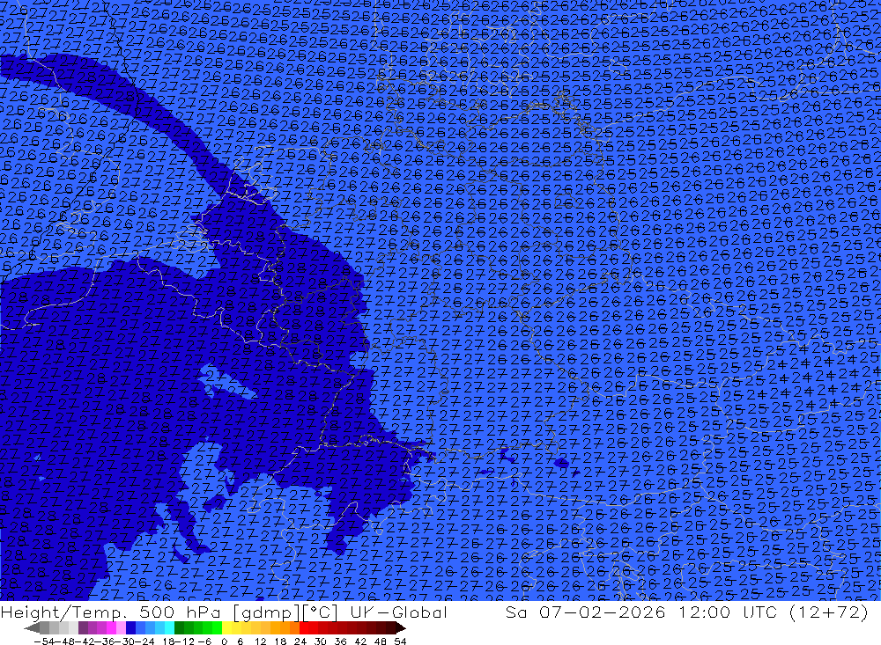Click the gray left arrow of color scale
The height and width of the screenshot is (645, 881).
[x=32, y=628]
